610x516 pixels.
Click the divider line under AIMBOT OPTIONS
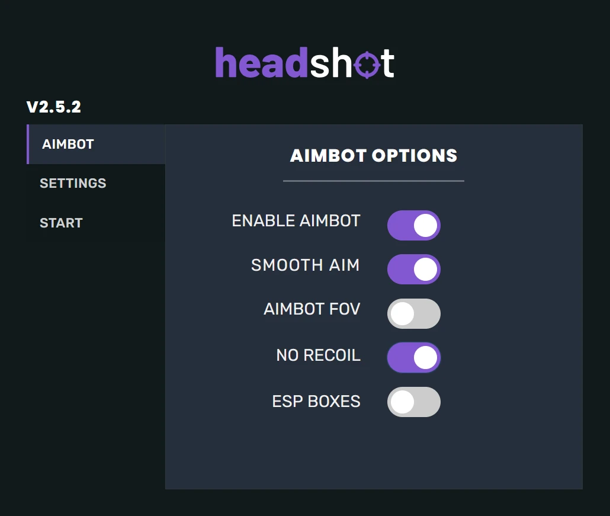pos(373,181)
